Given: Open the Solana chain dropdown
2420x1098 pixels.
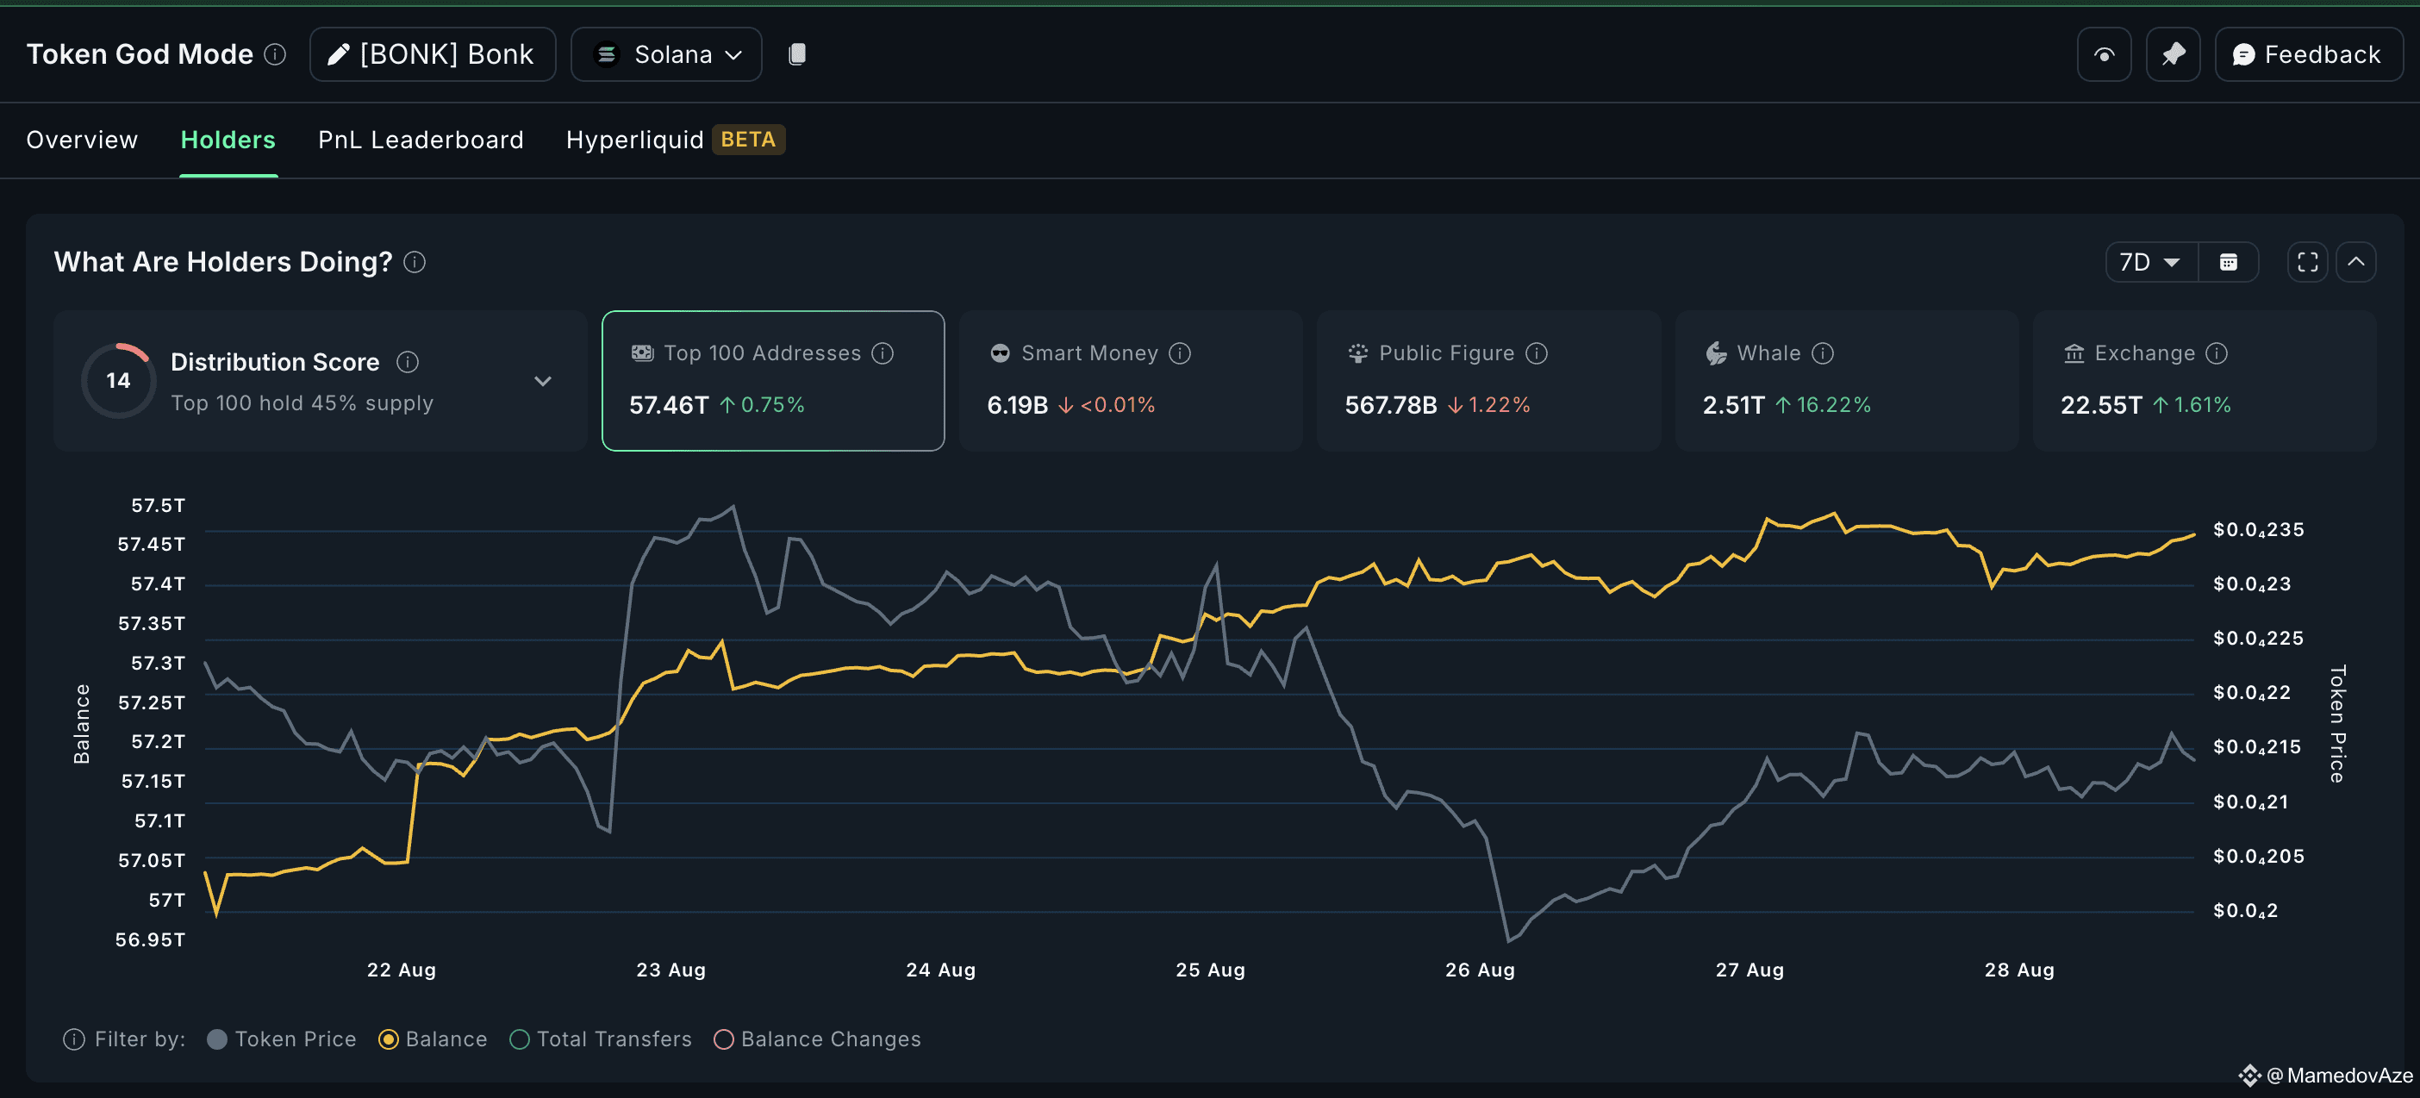Looking at the screenshot, I should point(666,54).
